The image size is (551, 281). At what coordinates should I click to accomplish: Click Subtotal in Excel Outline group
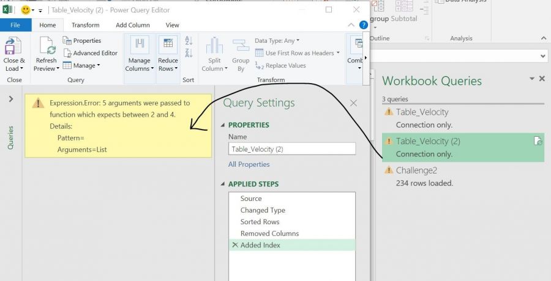[x=404, y=11]
